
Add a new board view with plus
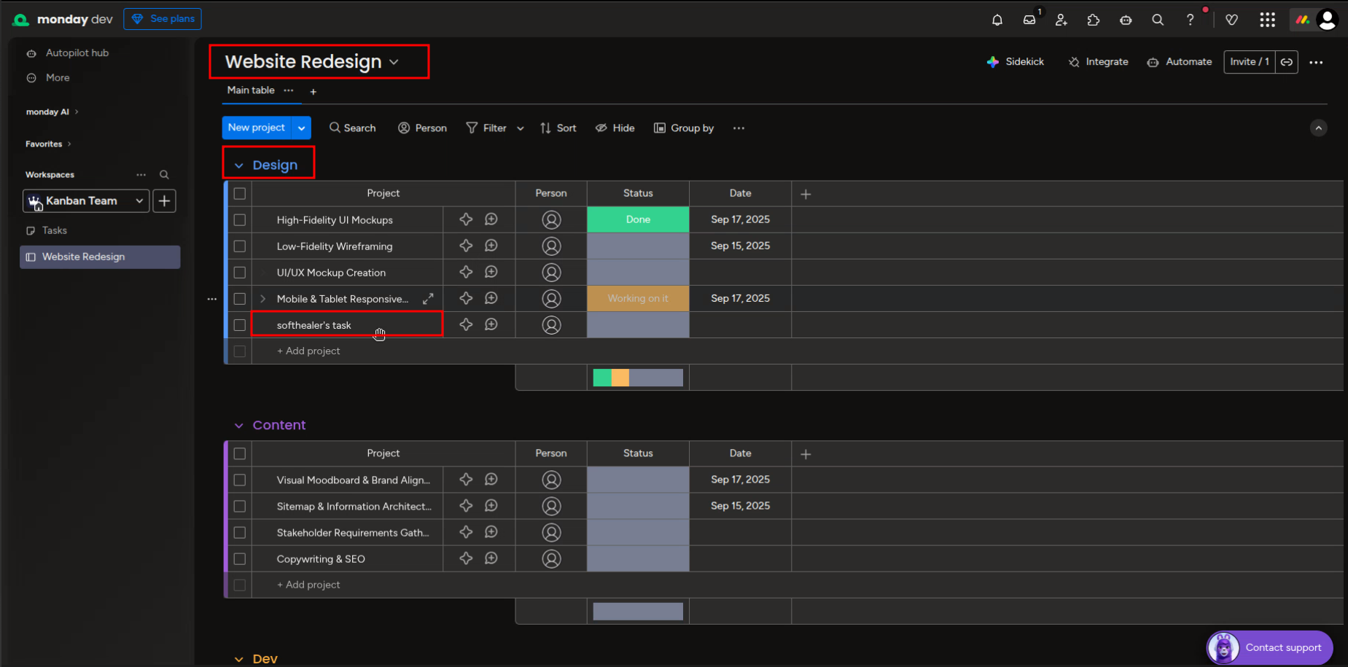pyautogui.click(x=313, y=92)
